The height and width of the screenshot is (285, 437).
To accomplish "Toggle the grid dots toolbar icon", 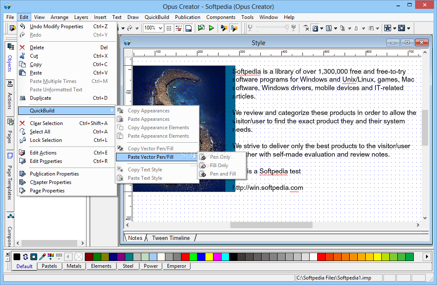I will pyautogui.click(x=169, y=28).
